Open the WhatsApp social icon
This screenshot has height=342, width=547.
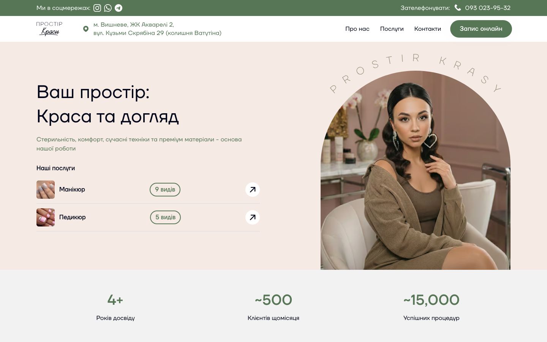(x=108, y=8)
